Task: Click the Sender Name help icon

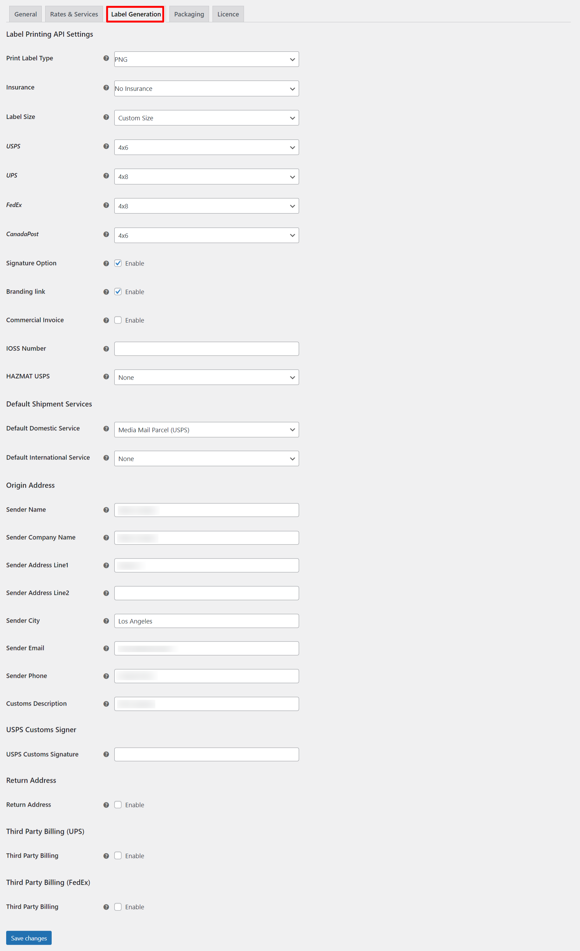Action: [x=106, y=510]
